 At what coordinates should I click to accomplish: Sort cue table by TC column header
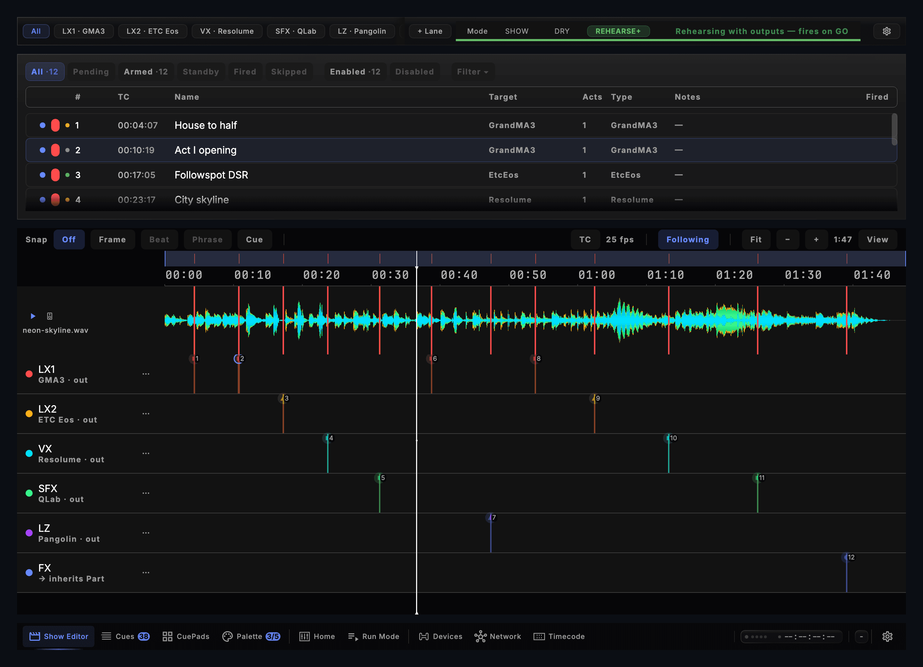click(x=124, y=97)
